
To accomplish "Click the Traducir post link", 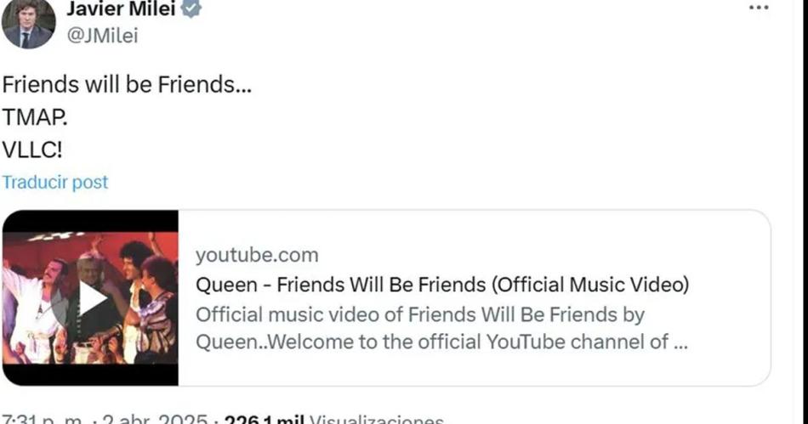I will pos(55,182).
